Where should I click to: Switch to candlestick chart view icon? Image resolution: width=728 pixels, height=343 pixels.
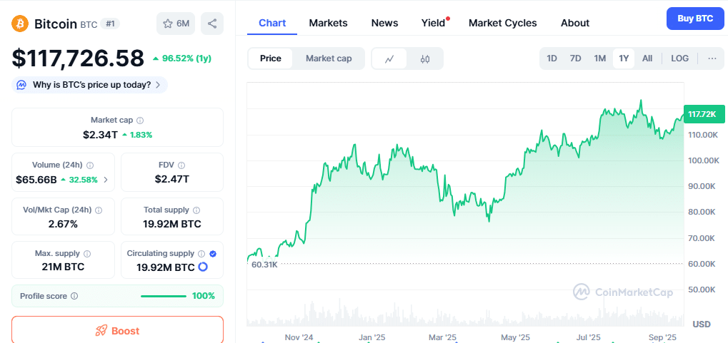[425, 59]
